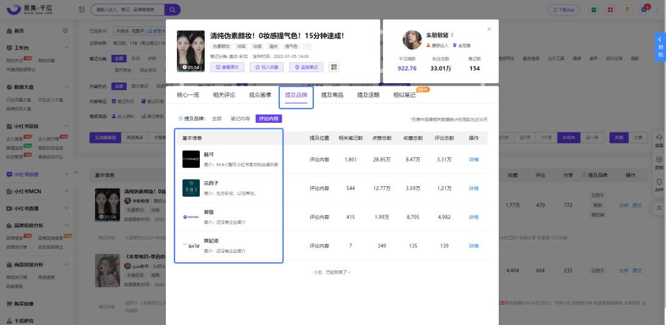Click the QR code icon in note card

click(334, 67)
